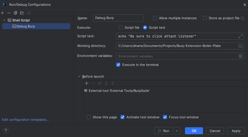
Task: Choose the Script file radio option
Action: [121, 27]
